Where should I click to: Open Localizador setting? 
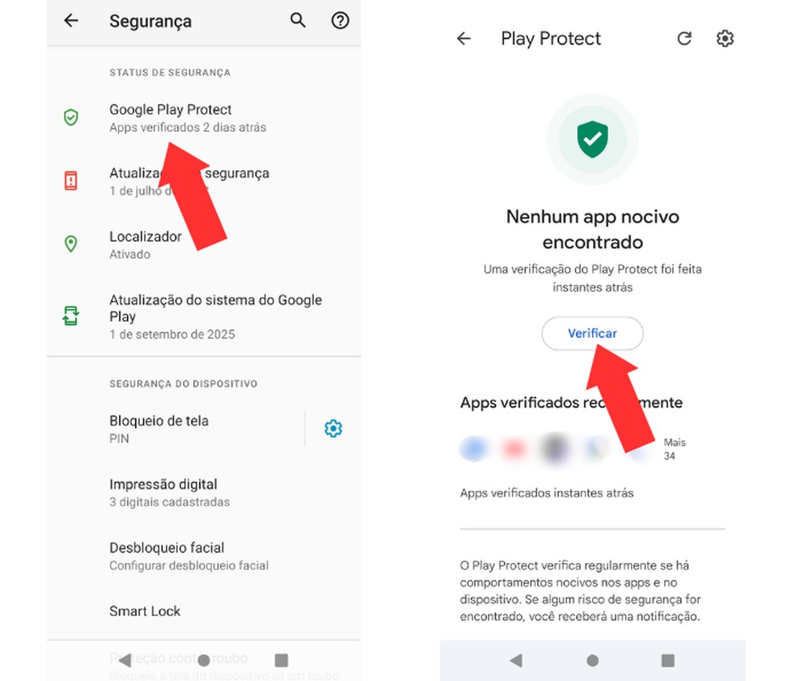tap(204, 244)
